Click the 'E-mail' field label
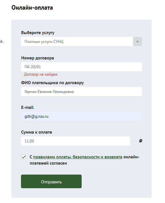 (27, 107)
